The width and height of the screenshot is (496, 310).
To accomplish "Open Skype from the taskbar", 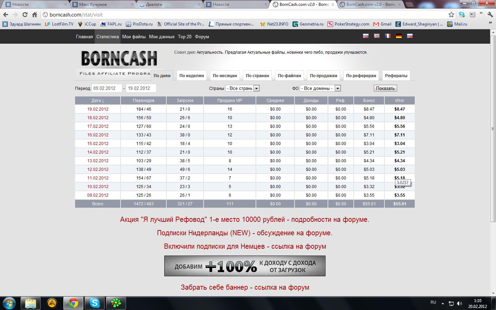I will [94, 303].
